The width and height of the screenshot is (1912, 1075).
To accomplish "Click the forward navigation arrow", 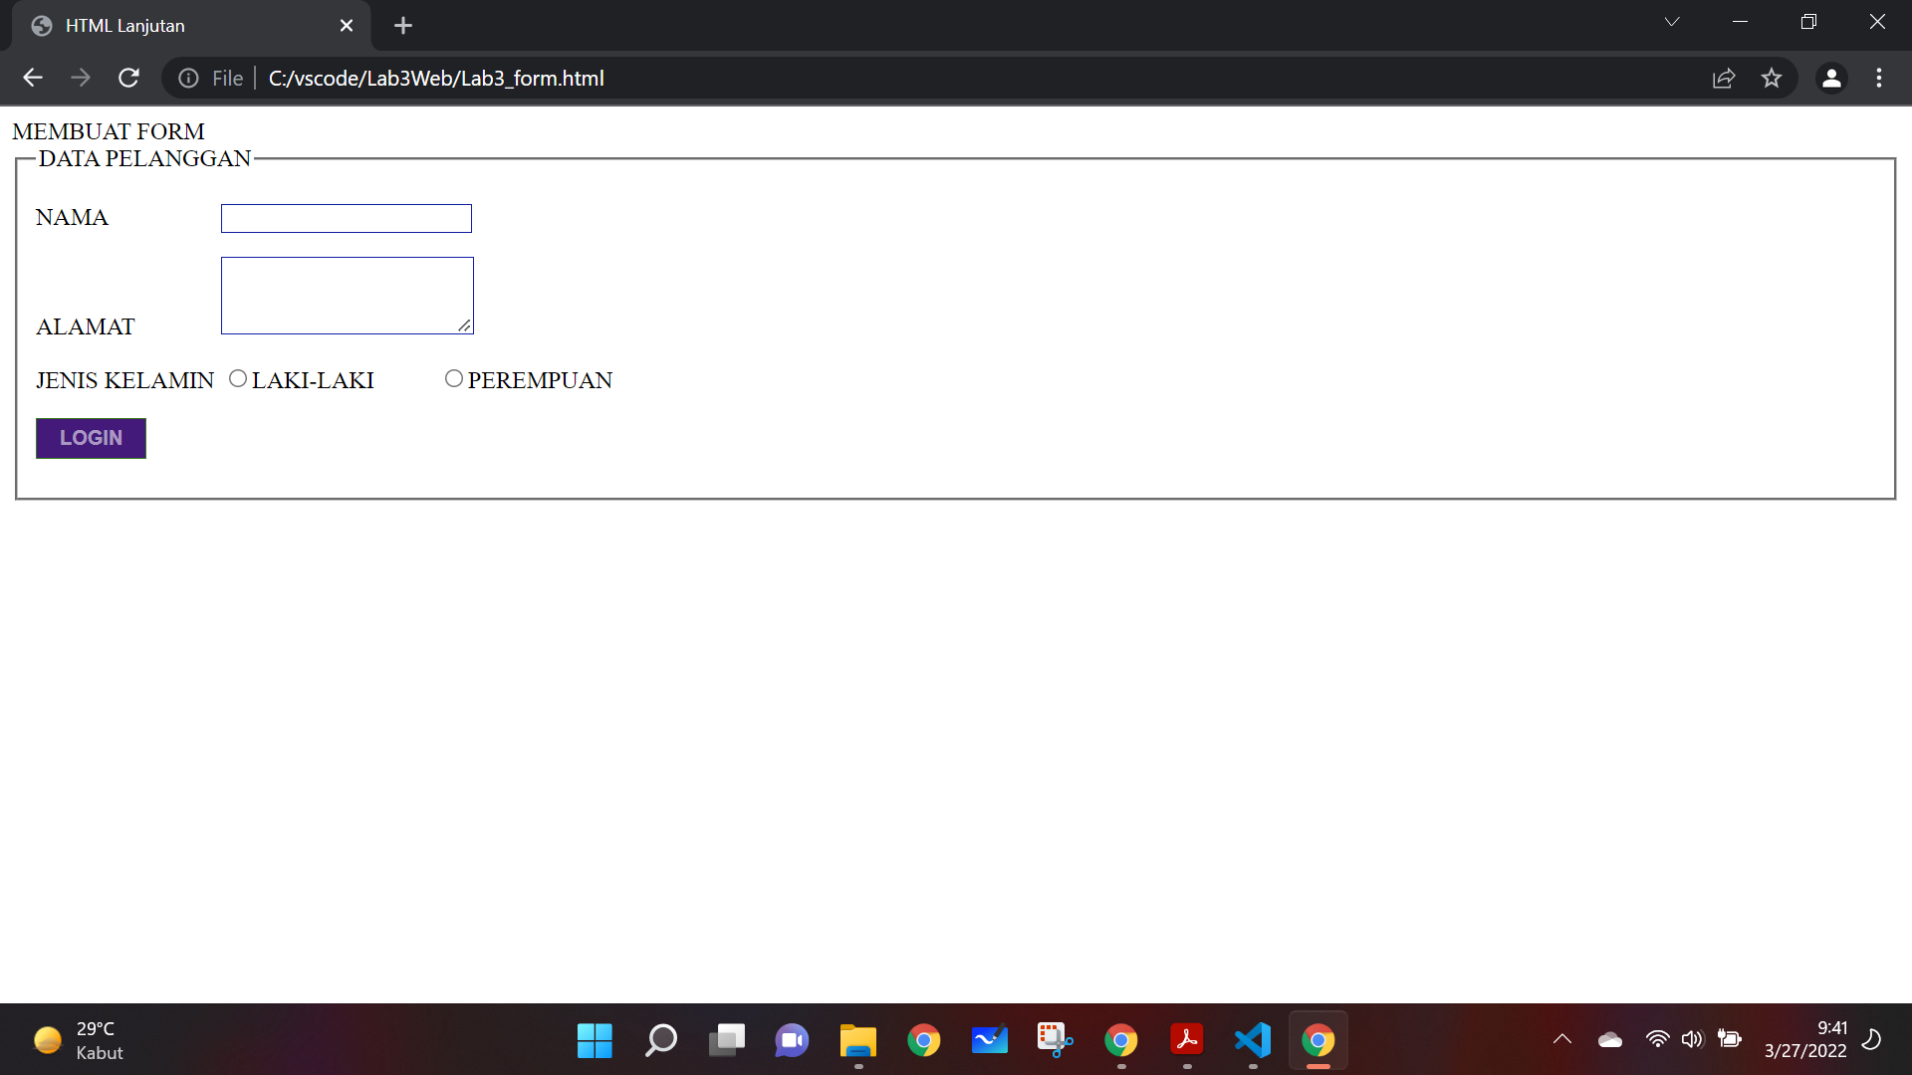I will coord(81,78).
